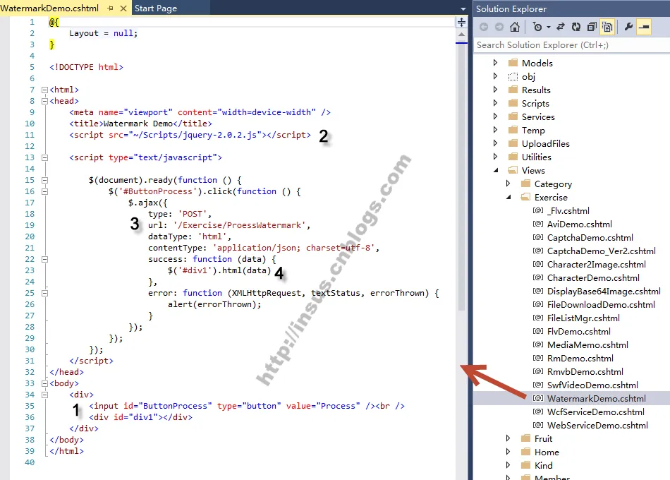The width and height of the screenshot is (670, 480).
Task: Toggle Show All Files in Solution Explorer
Action: pos(607,27)
